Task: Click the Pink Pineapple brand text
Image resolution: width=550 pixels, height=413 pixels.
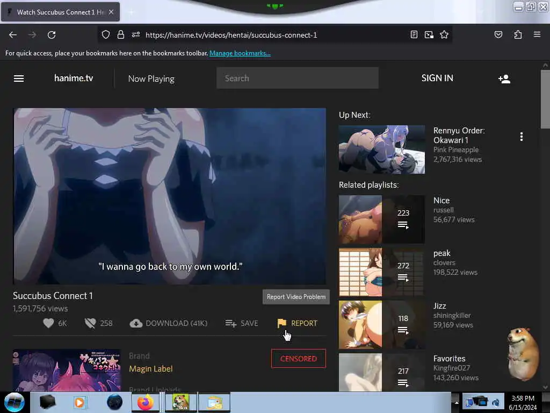Action: pos(456,149)
